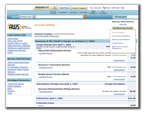Select the Your Store tab
The image size is (145, 114).
(55, 8)
